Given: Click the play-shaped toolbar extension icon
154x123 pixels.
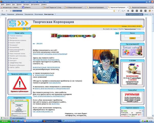Looking at the screenshot, I should 137,11.
